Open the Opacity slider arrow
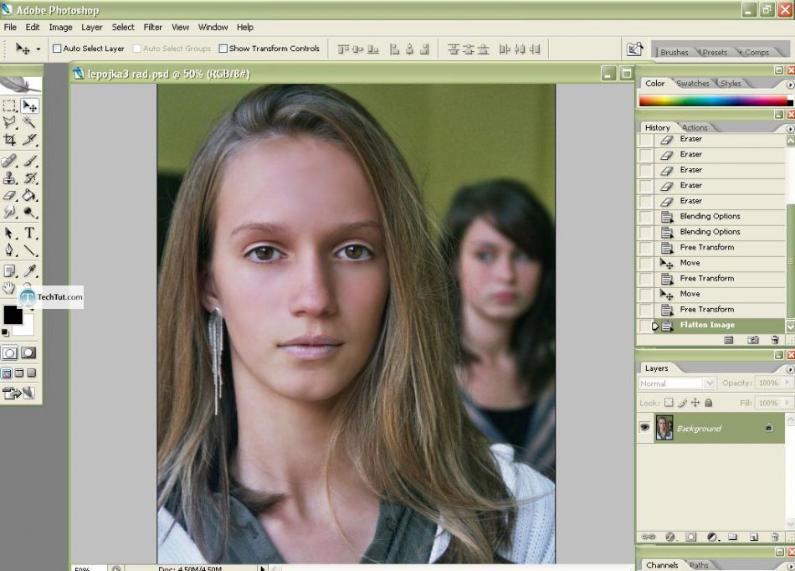Viewport: 795px width, 571px height. [x=787, y=383]
